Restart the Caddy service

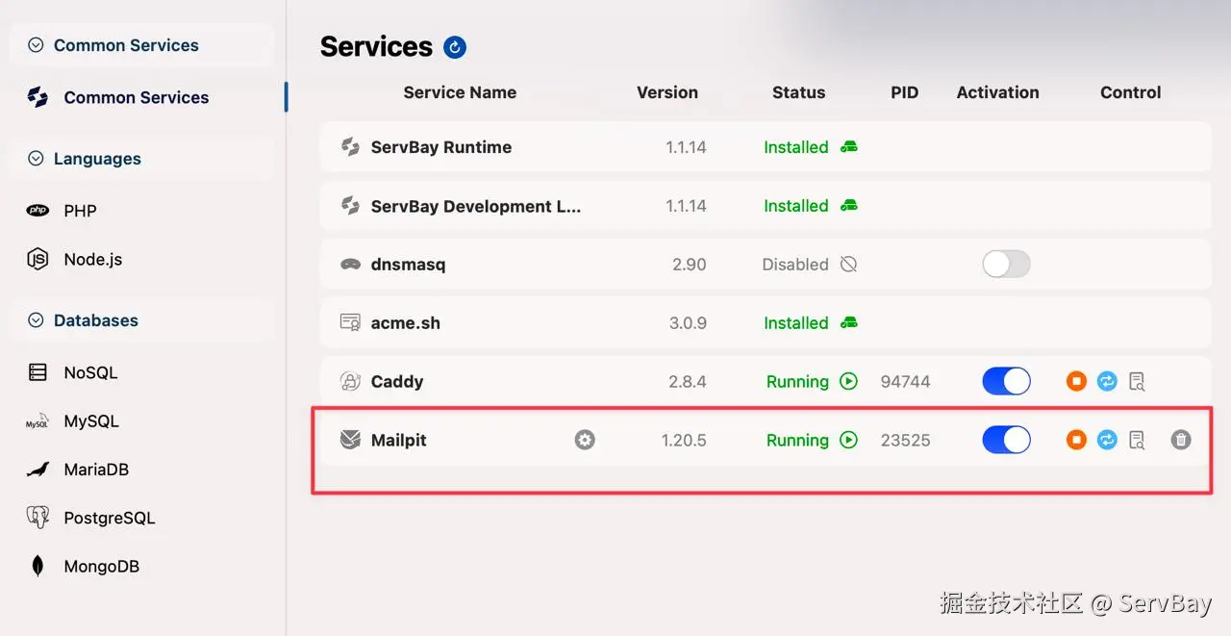pyautogui.click(x=1107, y=381)
